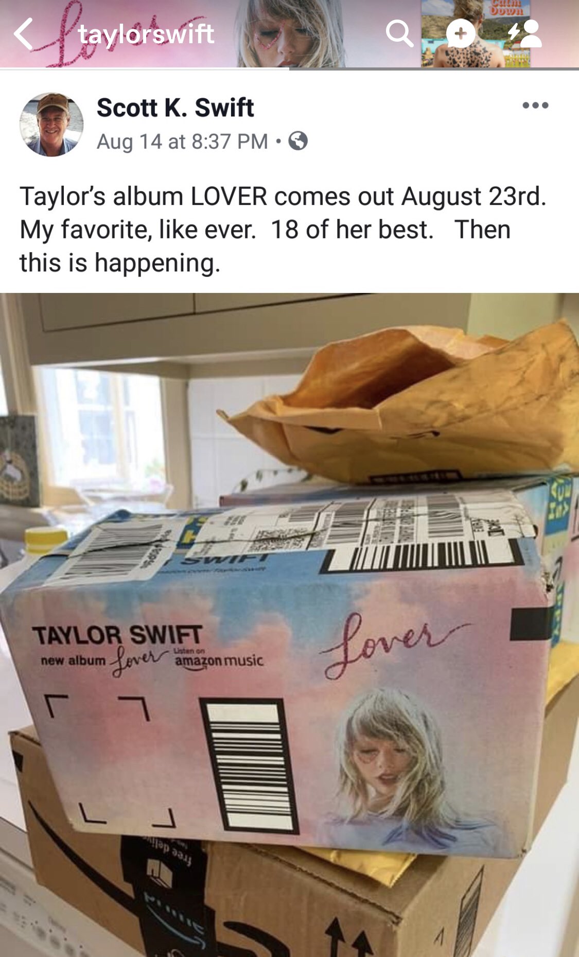Open the taylorswift blog title
Screen dimensions: 579x957
coord(146,34)
